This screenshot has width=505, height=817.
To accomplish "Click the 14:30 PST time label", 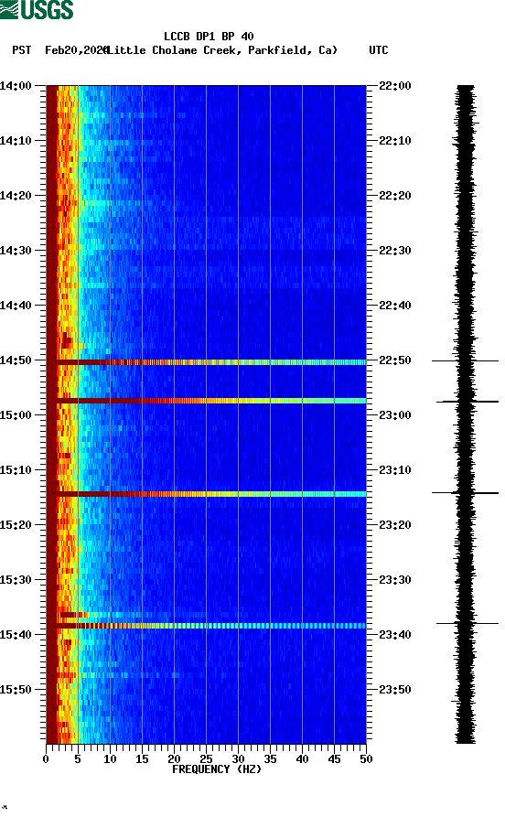I will 16,250.
